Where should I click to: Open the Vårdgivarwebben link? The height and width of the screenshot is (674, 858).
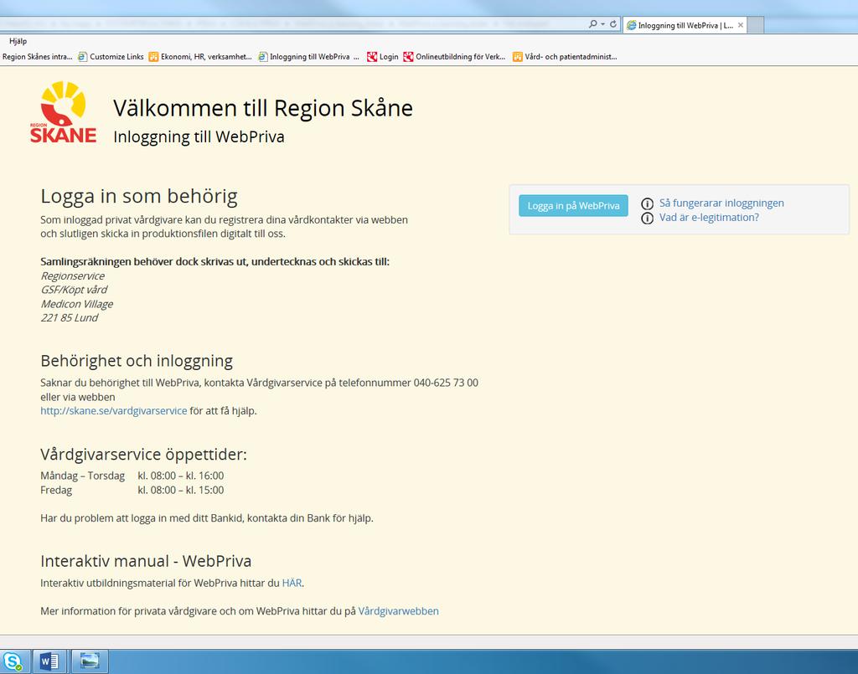click(398, 610)
